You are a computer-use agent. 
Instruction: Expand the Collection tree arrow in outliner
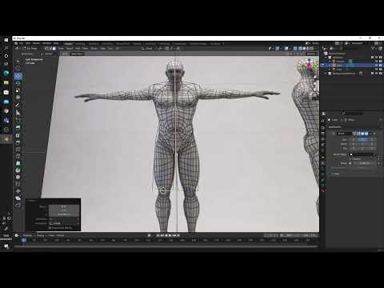326,58
